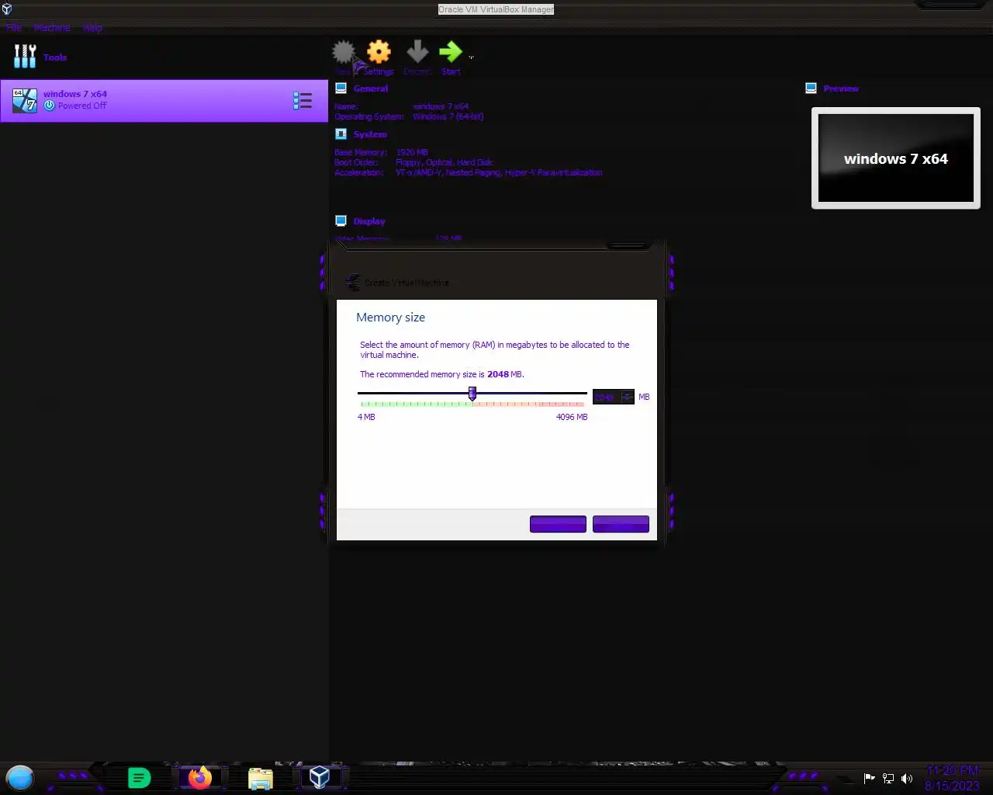Click the Preview panel icon
Screen dimensions: 993x795
[x=811, y=89]
